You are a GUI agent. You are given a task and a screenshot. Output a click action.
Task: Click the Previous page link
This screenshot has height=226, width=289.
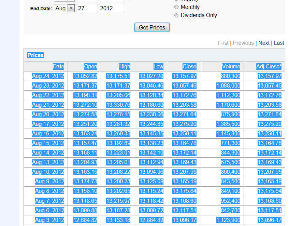pos(243,43)
